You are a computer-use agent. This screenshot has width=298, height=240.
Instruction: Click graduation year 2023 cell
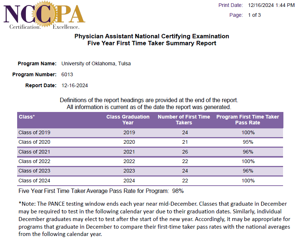pos(129,171)
